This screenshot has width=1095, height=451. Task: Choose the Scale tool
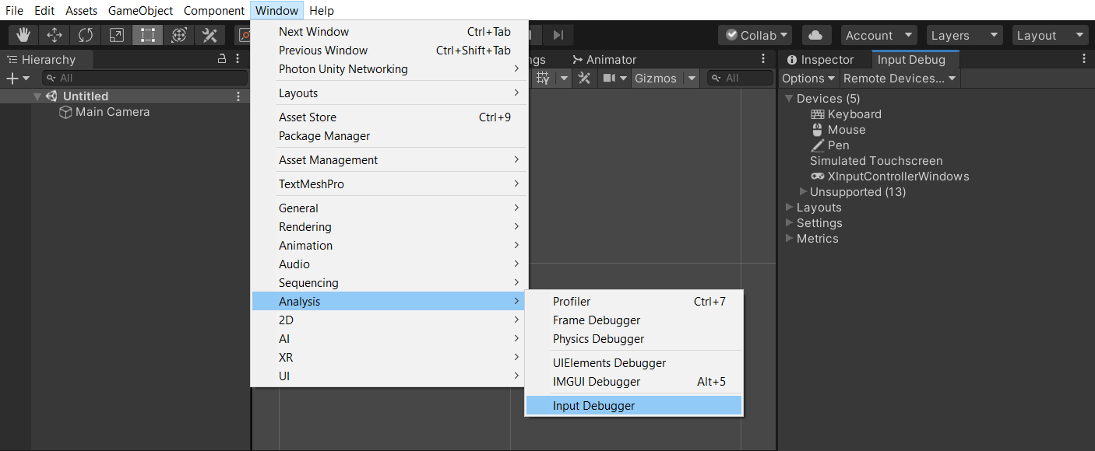(116, 35)
